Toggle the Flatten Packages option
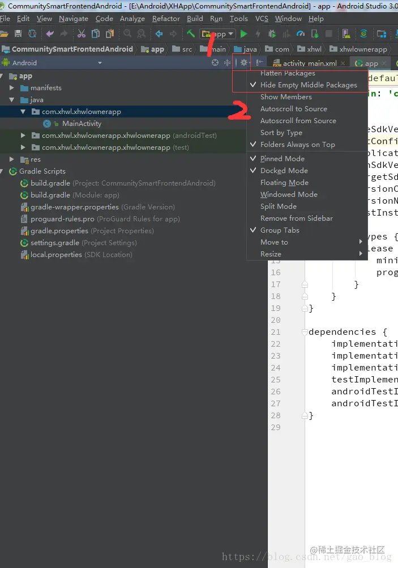 (307, 74)
